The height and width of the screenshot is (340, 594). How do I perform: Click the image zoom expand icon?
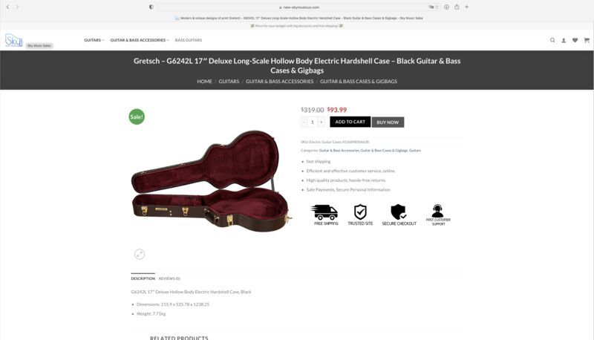[140, 254]
